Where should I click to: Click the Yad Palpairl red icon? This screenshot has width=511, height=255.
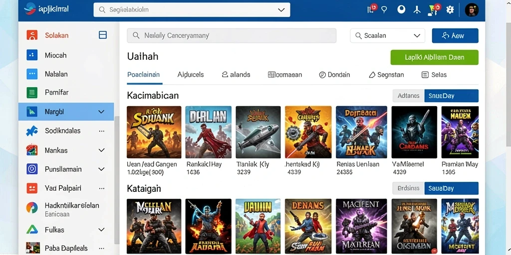coord(32,188)
